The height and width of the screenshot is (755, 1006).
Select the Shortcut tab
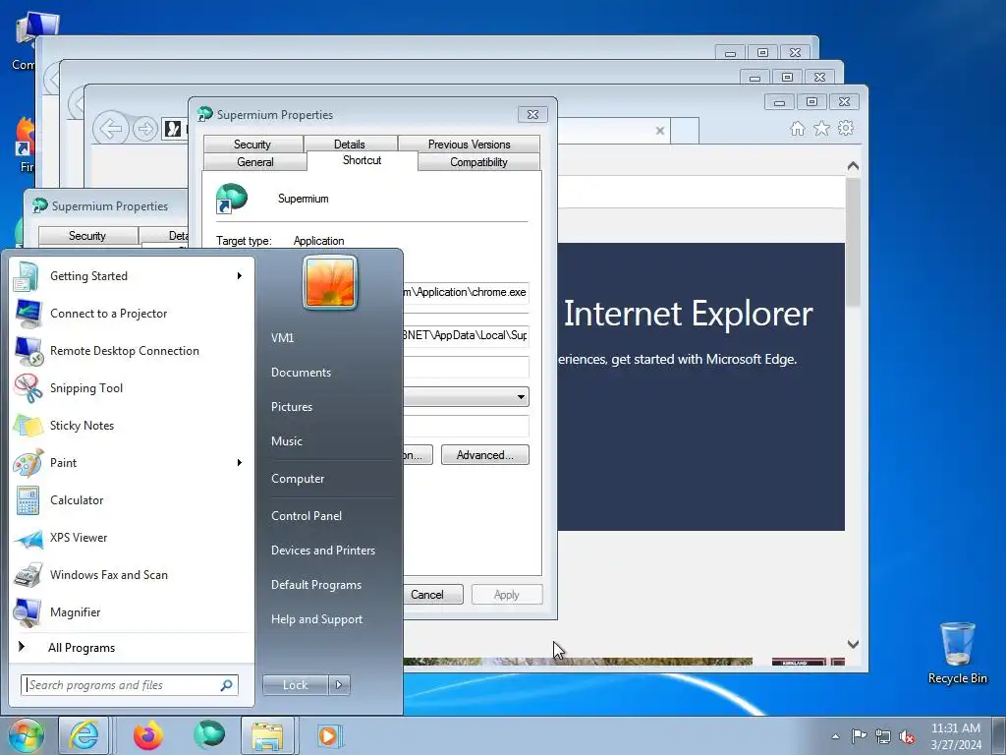(362, 160)
